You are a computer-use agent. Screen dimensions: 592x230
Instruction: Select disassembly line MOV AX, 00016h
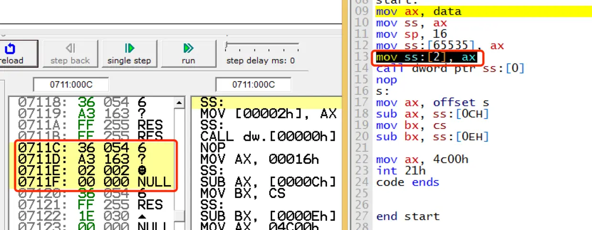[259, 159]
